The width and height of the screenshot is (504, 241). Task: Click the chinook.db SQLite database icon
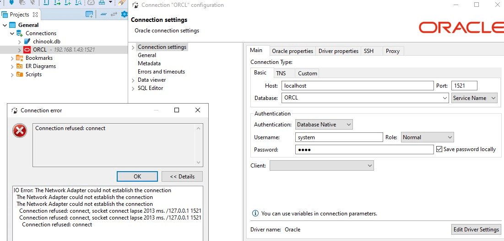coord(27,42)
